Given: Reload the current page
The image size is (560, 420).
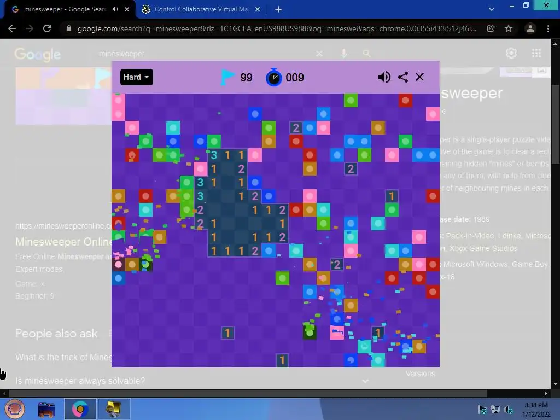Looking at the screenshot, I should pos(47,28).
